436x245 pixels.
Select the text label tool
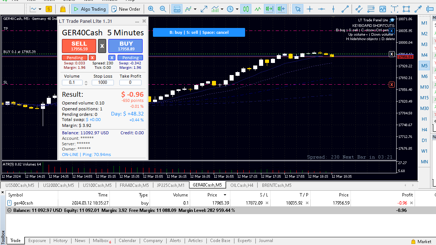tap(394, 9)
